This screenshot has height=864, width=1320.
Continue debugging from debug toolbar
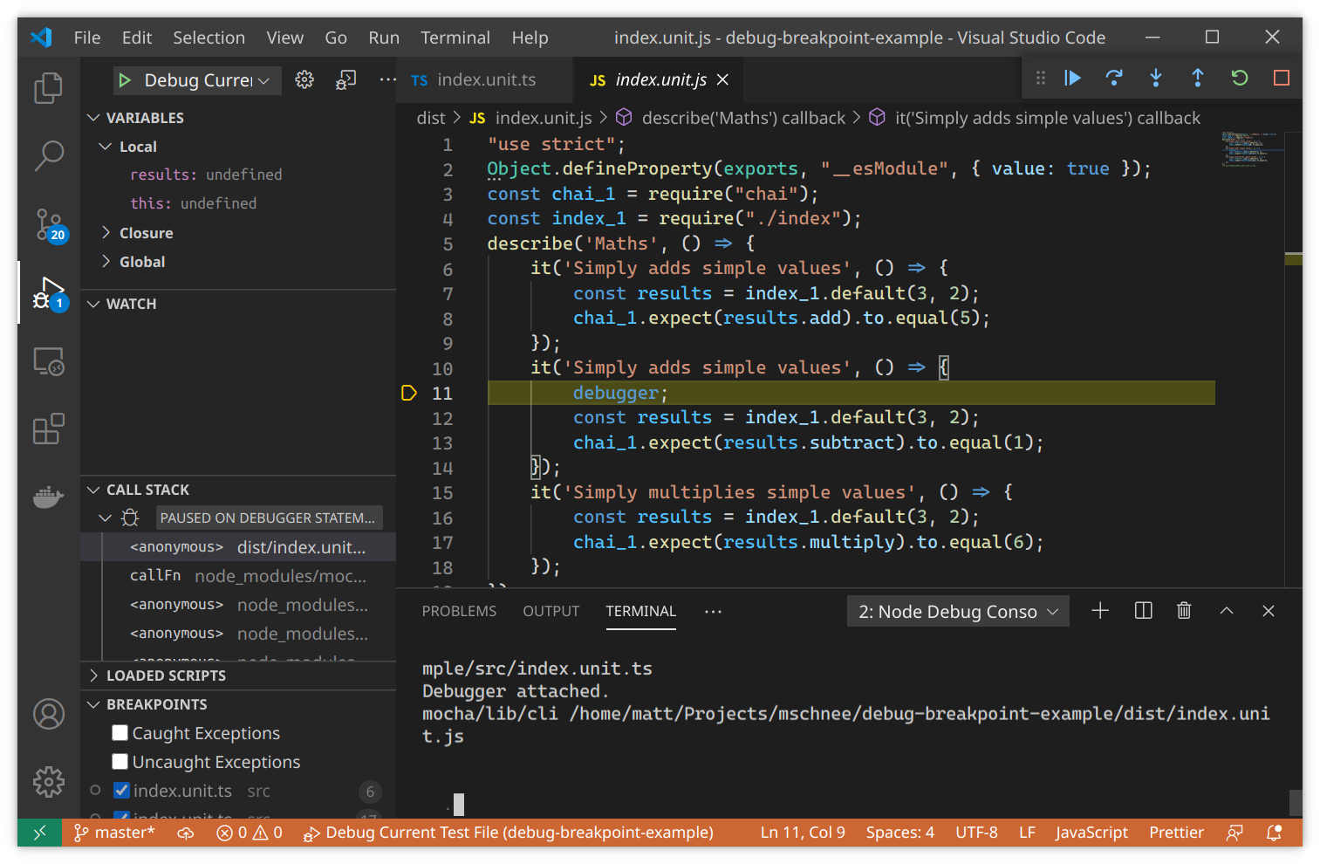click(x=1072, y=79)
